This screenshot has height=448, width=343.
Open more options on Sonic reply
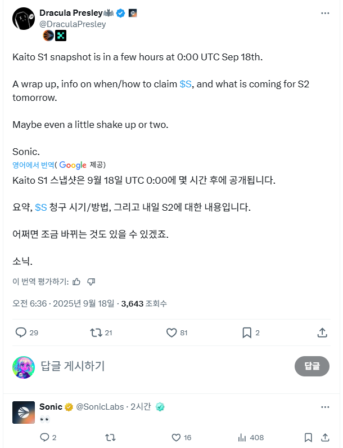pyautogui.click(x=325, y=407)
